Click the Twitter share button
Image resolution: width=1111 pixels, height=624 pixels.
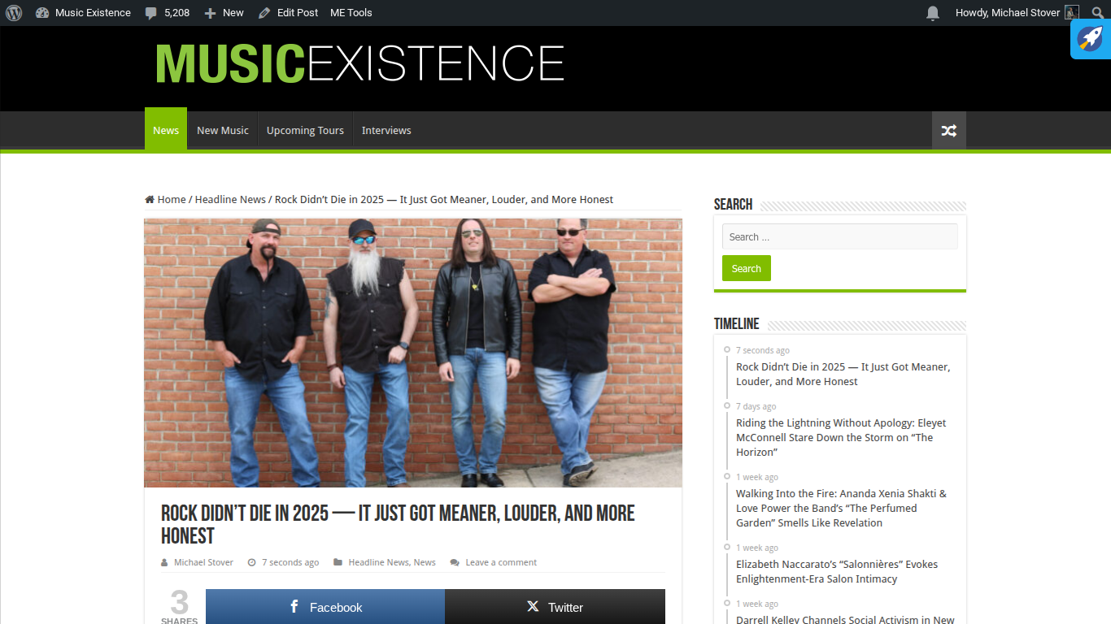[x=555, y=607]
